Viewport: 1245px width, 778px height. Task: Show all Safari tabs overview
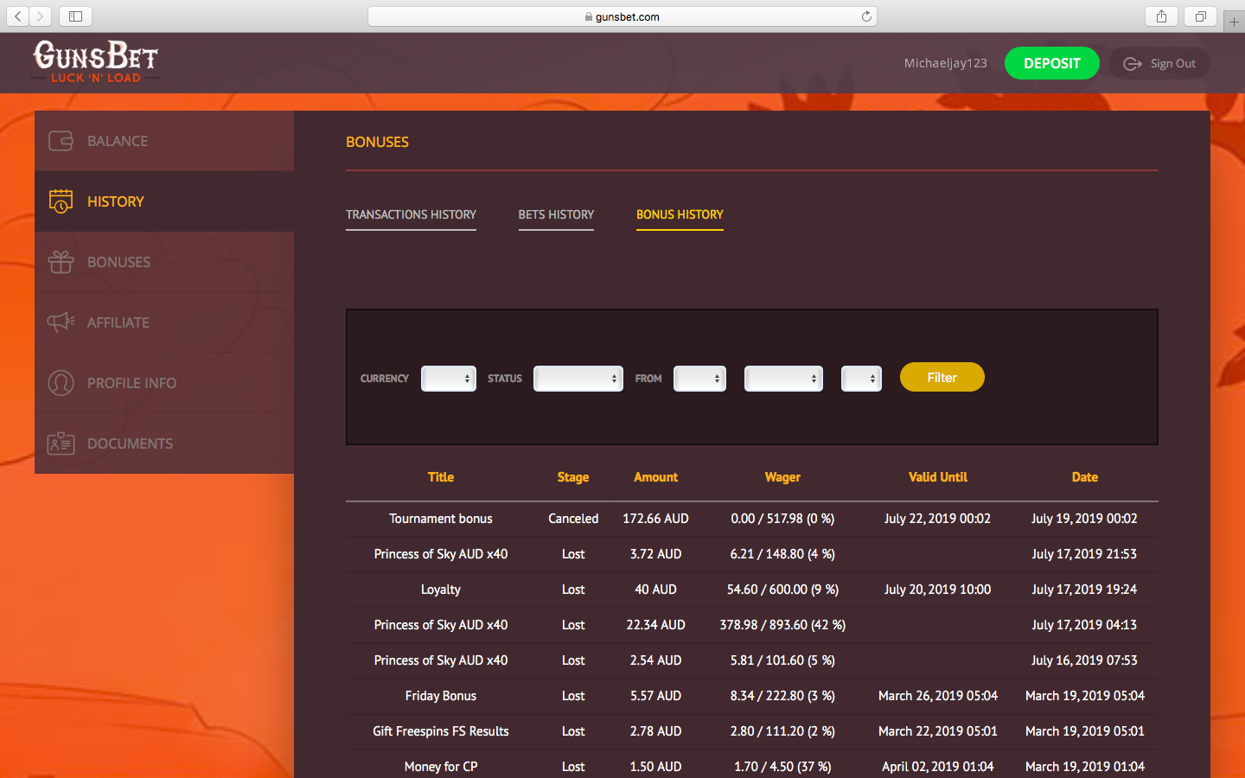(x=1200, y=16)
